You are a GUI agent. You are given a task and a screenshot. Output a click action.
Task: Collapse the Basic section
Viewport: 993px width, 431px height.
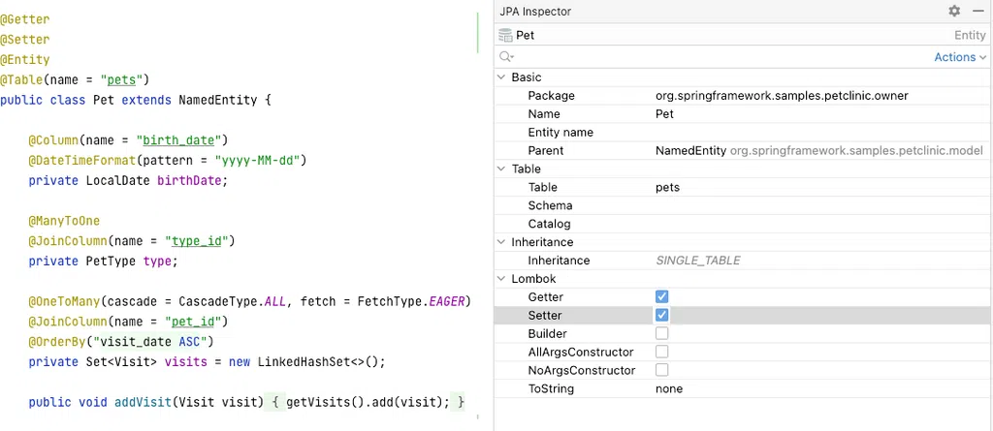click(x=501, y=77)
